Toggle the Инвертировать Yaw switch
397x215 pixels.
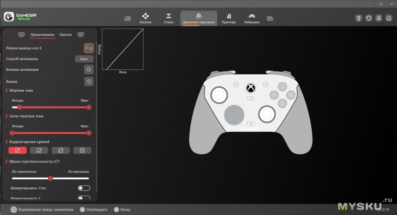[x=84, y=188]
